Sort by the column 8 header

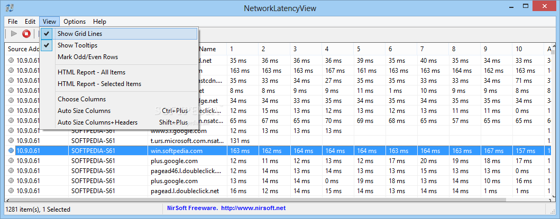tap(465, 49)
